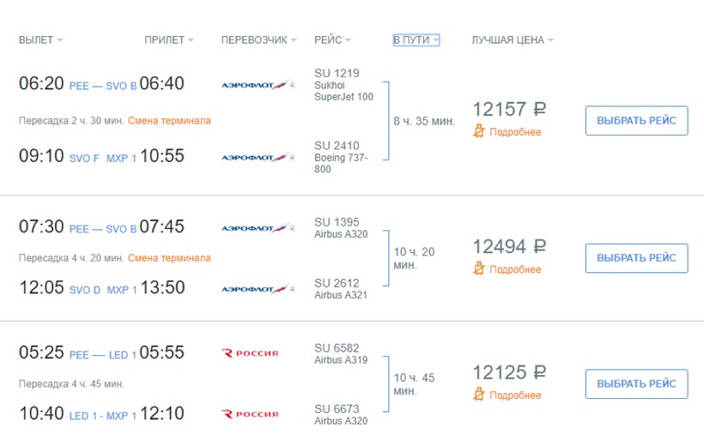This screenshot has height=441, width=704.
Task: Open Подробнее details for the 12125 ₽ fare
Action: (515, 396)
